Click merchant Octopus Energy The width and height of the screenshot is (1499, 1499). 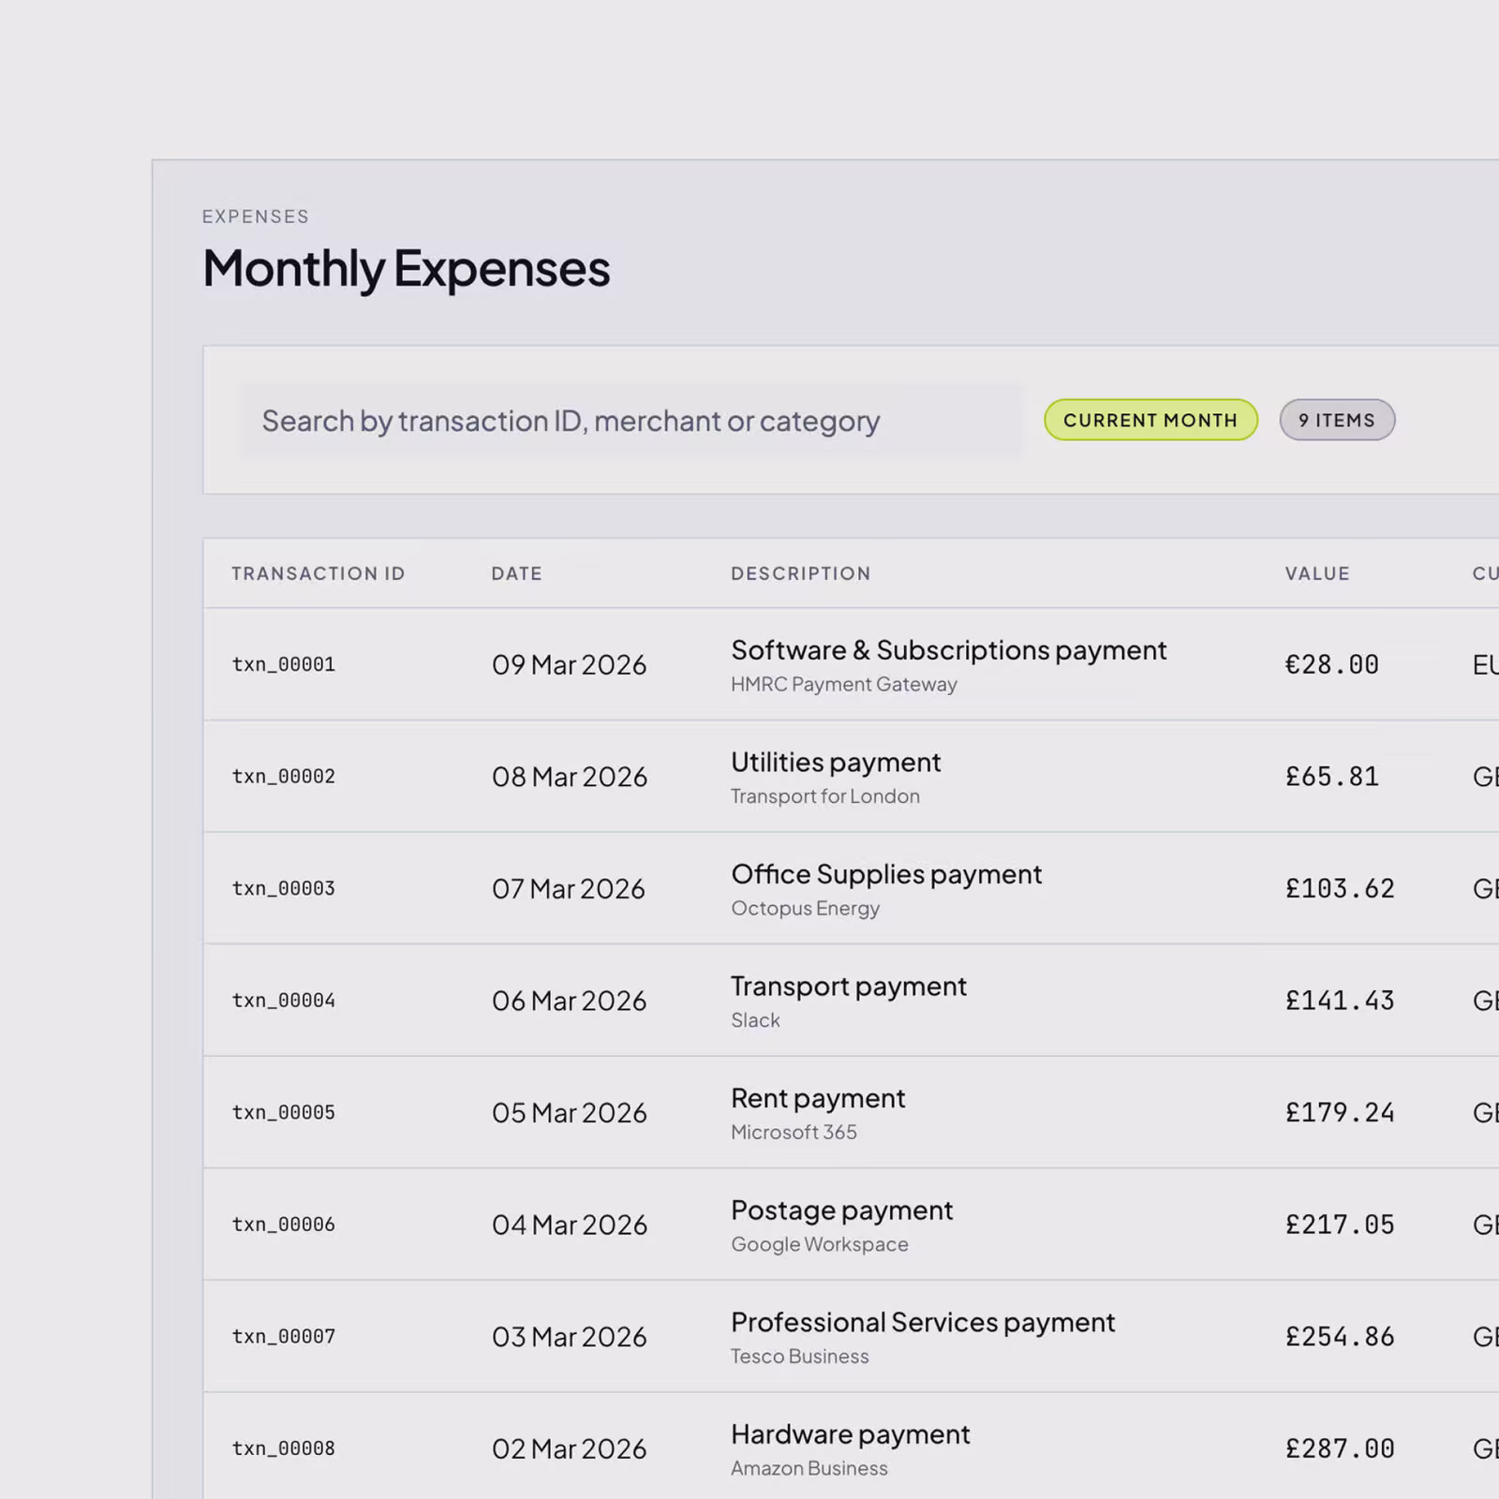tap(806, 909)
